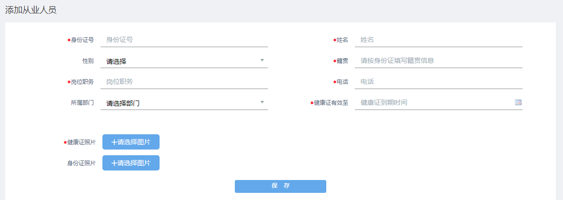The height and width of the screenshot is (200, 563).
Task: Click the 健康证有效至 label text
Action: (x=331, y=103)
